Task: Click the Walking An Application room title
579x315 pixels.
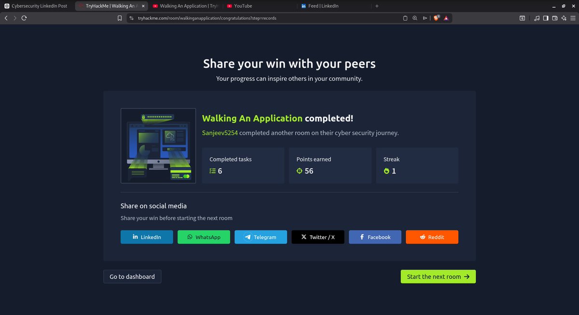Action: pyautogui.click(x=252, y=118)
